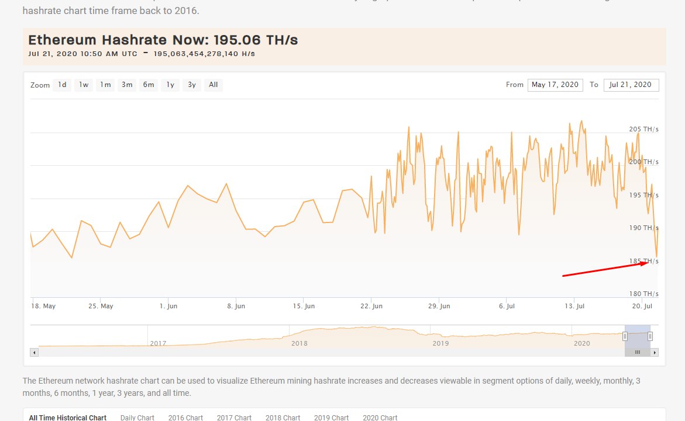
Task: Set chart zoom to 1w
Action: point(84,85)
